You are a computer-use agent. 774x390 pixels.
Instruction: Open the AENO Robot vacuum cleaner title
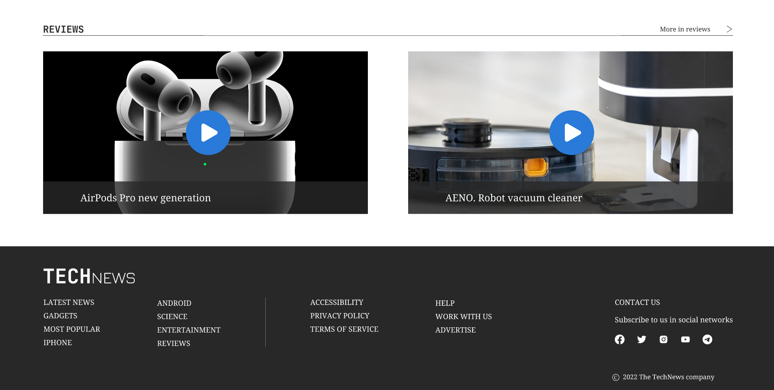click(514, 198)
